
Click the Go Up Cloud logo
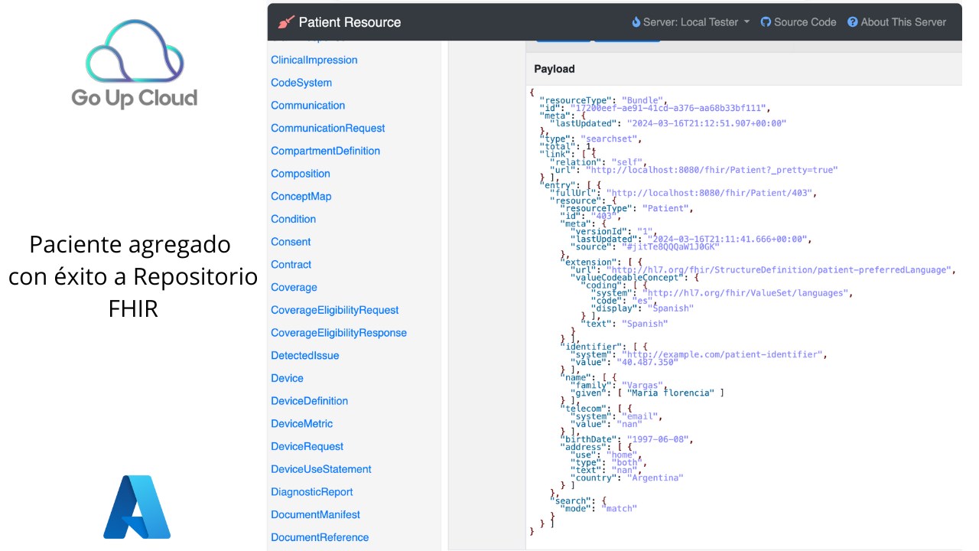[135, 64]
